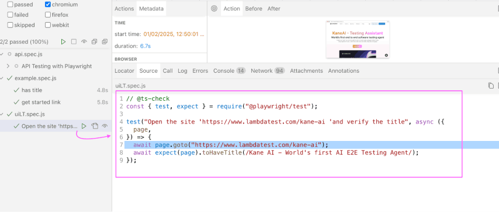Click the status circle beside api.spec.js

click(9, 54)
